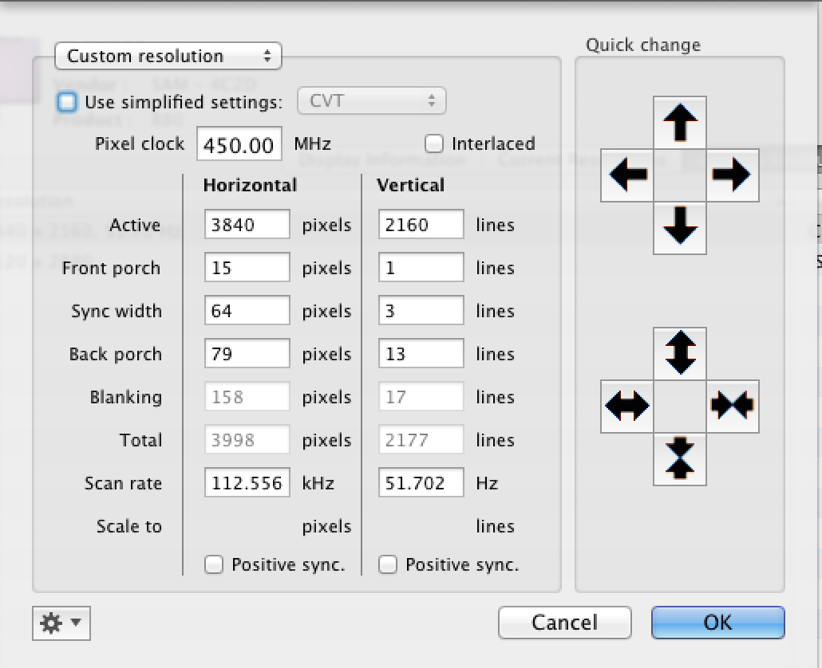Screen dimensions: 822x668
Task: Click vertical Total 2177 field
Action: [x=421, y=440]
